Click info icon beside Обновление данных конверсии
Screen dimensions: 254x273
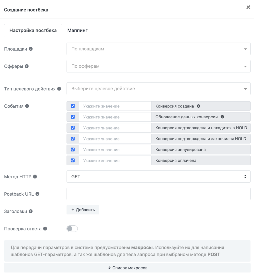[x=222, y=117]
